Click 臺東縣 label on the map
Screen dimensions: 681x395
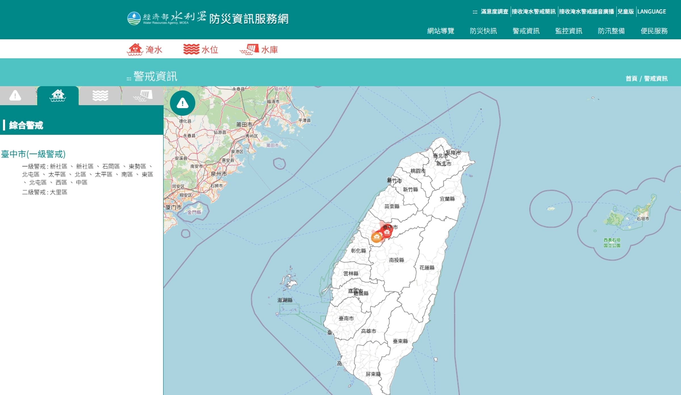point(400,341)
